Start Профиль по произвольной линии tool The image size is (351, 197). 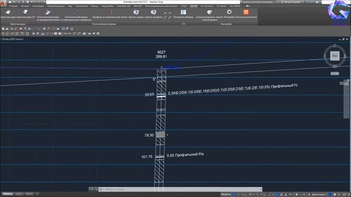point(110,14)
